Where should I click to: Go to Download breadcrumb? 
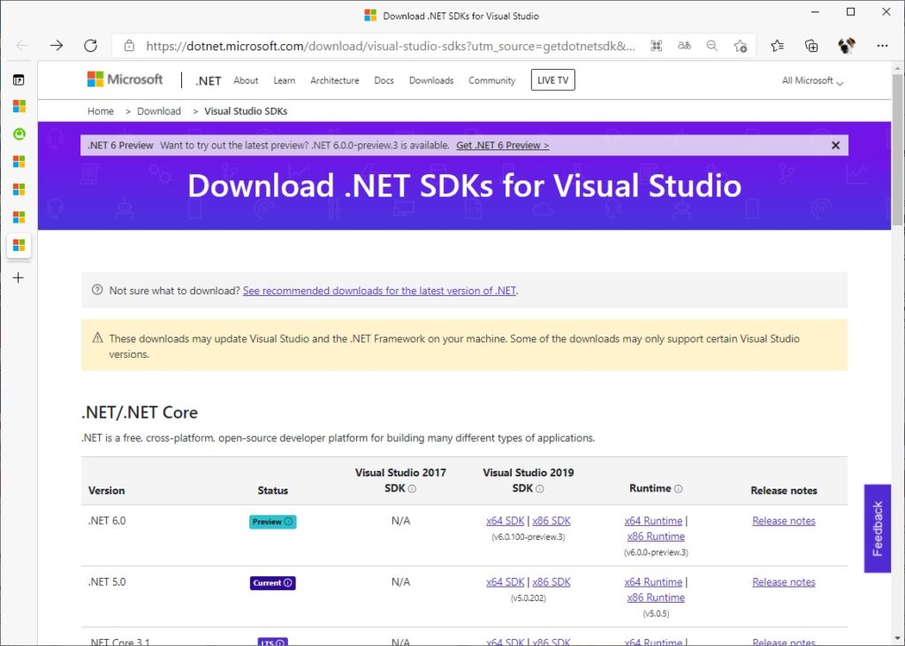(159, 111)
